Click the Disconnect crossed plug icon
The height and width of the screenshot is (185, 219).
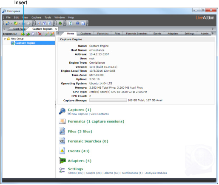(52, 34)
